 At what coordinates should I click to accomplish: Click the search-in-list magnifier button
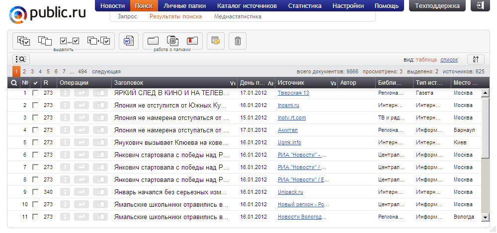pos(21,59)
